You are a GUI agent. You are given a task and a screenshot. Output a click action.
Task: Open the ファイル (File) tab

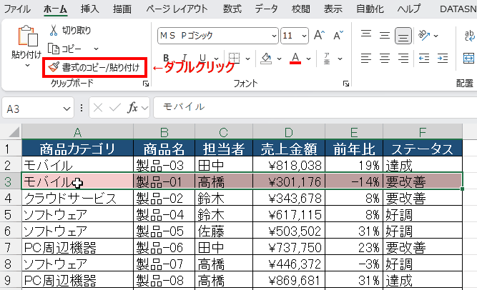pyautogui.click(x=17, y=9)
